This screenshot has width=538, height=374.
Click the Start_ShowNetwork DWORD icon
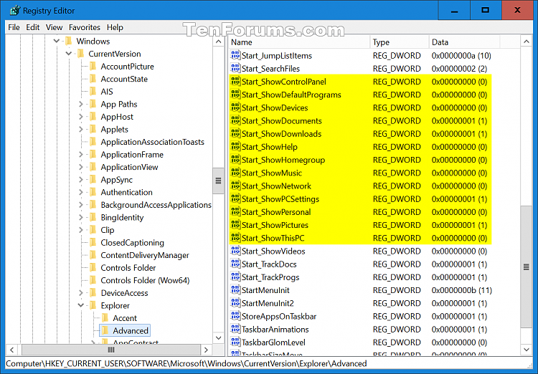(x=235, y=186)
